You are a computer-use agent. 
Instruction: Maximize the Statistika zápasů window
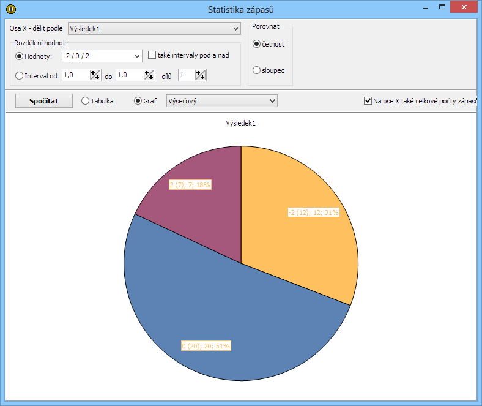point(442,7)
